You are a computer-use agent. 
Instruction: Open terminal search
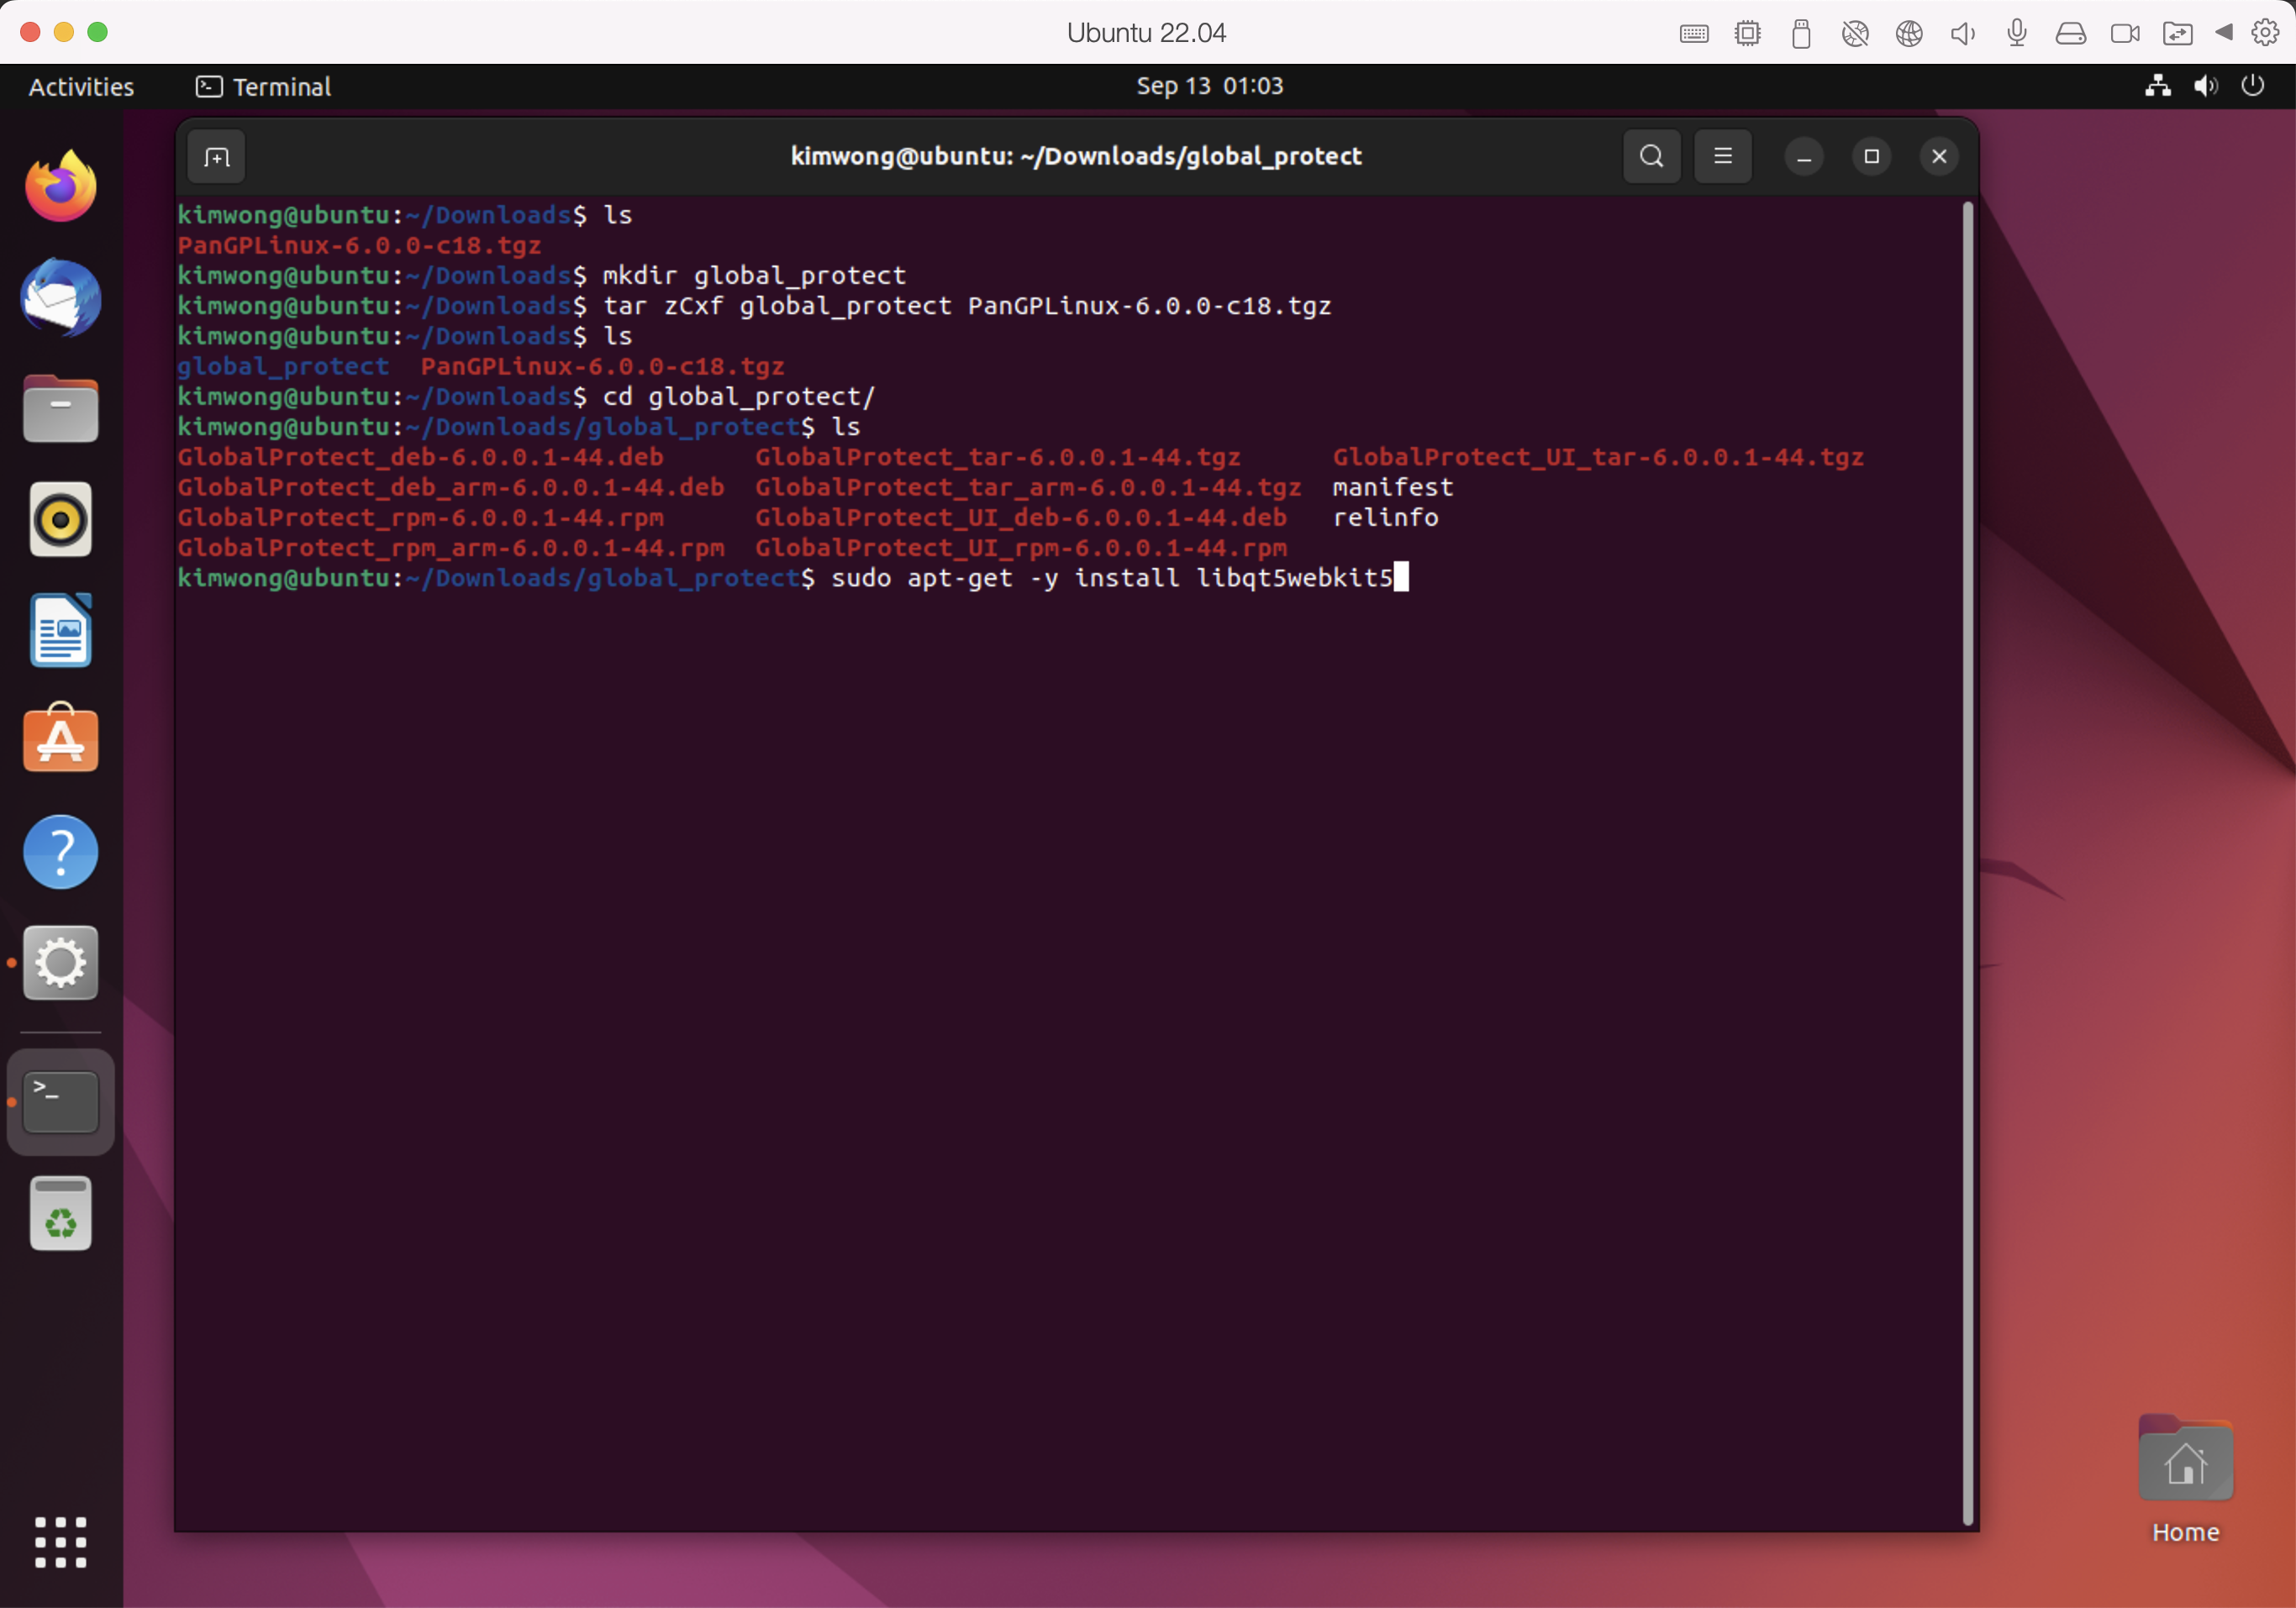pyautogui.click(x=1651, y=157)
